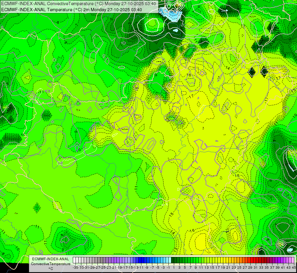Click the legend scale value 45
The width and height of the screenshot is (297, 273).
click(x=294, y=268)
